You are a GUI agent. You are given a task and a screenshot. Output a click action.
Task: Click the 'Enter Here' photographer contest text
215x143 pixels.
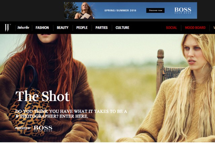[x=77, y=116]
